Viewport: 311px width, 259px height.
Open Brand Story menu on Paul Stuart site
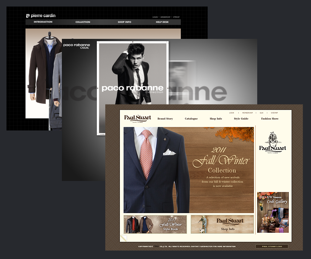tap(165, 118)
